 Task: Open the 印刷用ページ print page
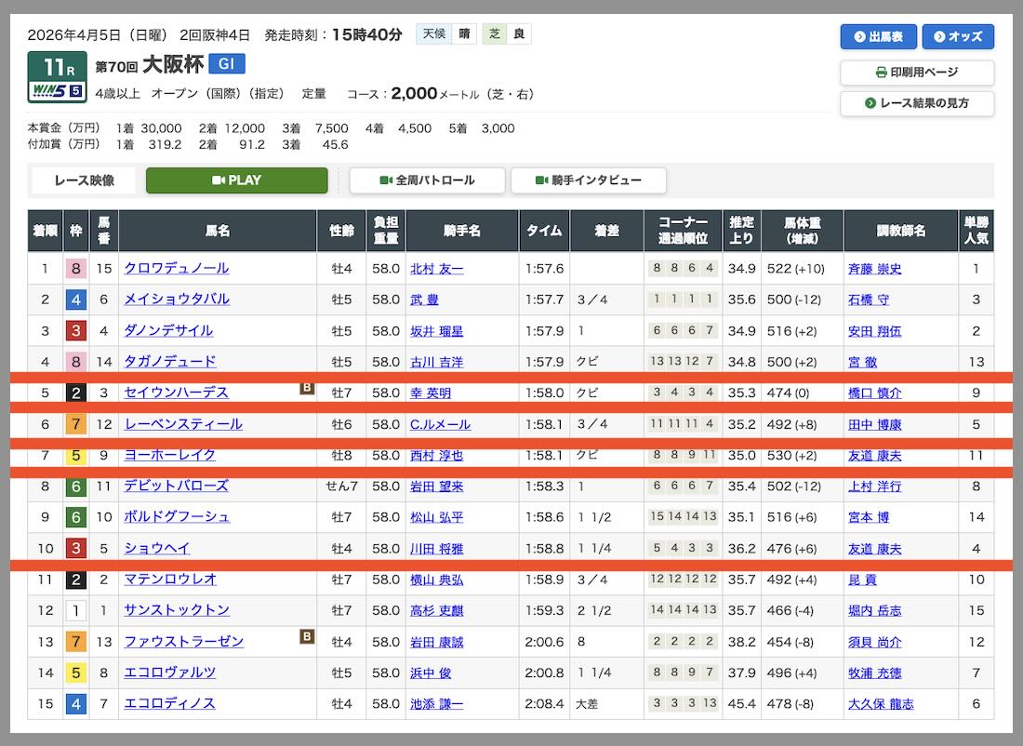pos(916,73)
